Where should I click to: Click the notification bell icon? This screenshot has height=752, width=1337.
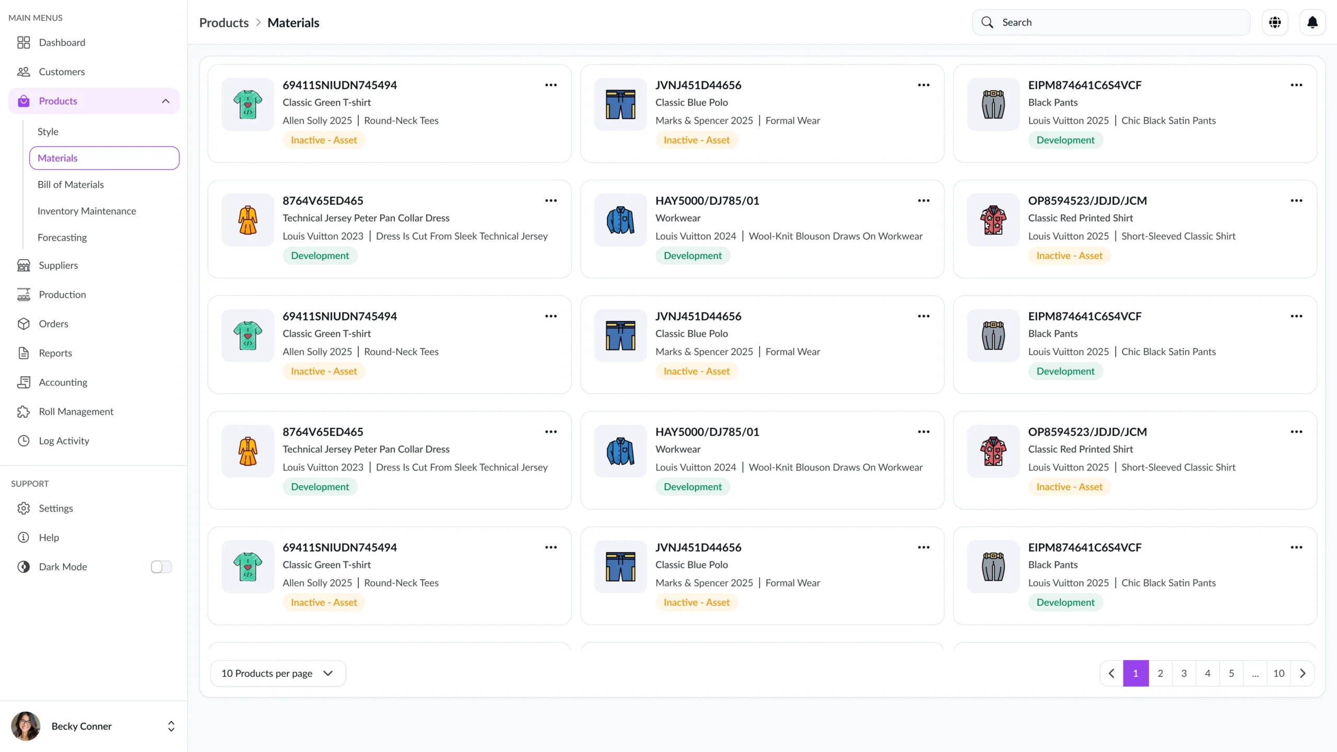tap(1312, 22)
